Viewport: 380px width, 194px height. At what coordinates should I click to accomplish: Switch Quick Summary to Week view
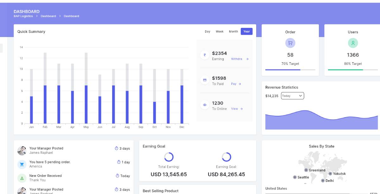pyautogui.click(x=219, y=32)
